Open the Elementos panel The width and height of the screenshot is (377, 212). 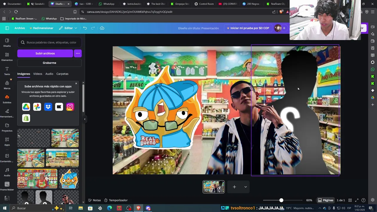[x=7, y=57]
